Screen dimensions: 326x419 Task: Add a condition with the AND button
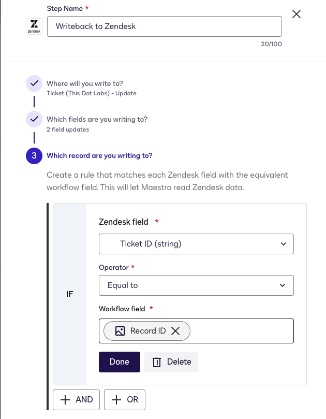click(76, 399)
